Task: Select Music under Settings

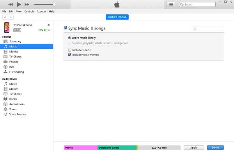Action: click(27, 47)
